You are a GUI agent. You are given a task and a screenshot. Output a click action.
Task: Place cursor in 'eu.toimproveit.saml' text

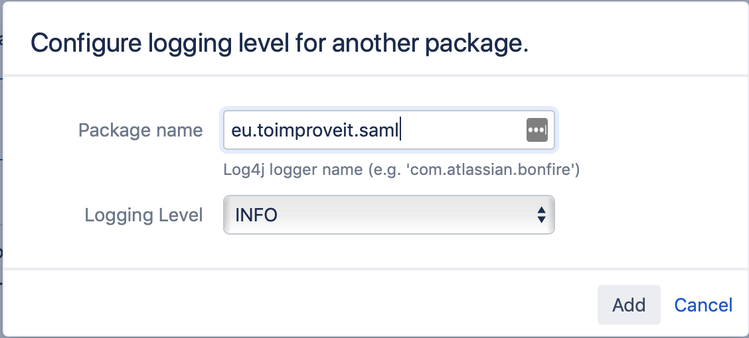pyautogui.click(x=314, y=131)
